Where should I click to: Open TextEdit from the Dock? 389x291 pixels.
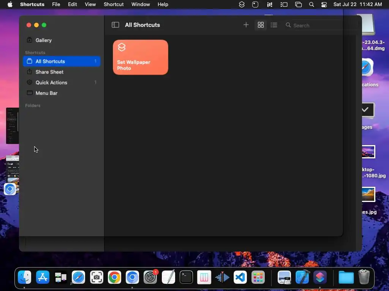(168, 277)
